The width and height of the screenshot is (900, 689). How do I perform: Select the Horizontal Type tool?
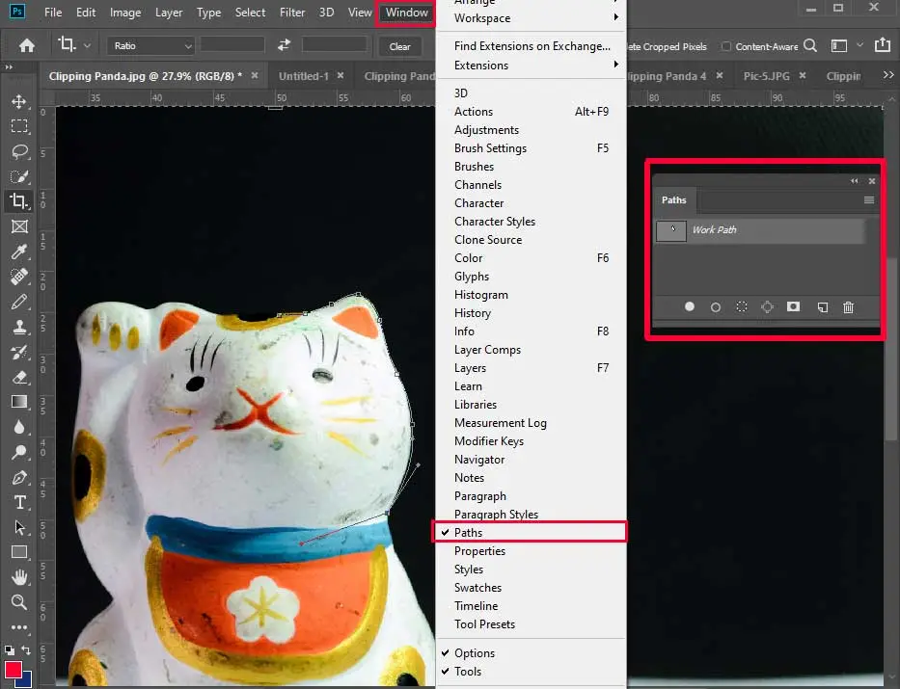point(19,502)
